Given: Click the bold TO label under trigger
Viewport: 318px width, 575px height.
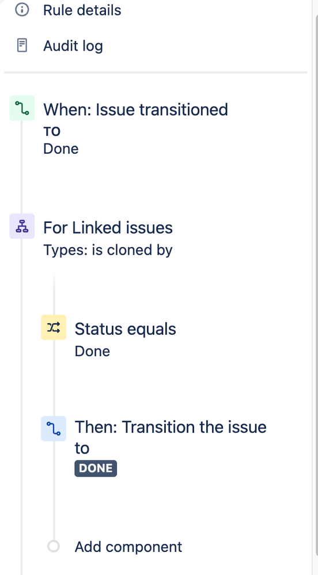Looking at the screenshot, I should coord(52,131).
